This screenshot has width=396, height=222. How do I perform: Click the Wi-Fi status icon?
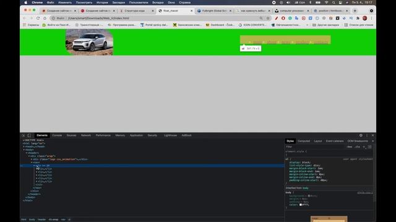pos(327,2)
